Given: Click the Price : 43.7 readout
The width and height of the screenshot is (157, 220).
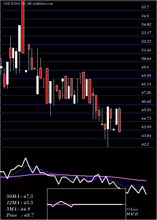Looking at the screenshot, I should 20,215.
